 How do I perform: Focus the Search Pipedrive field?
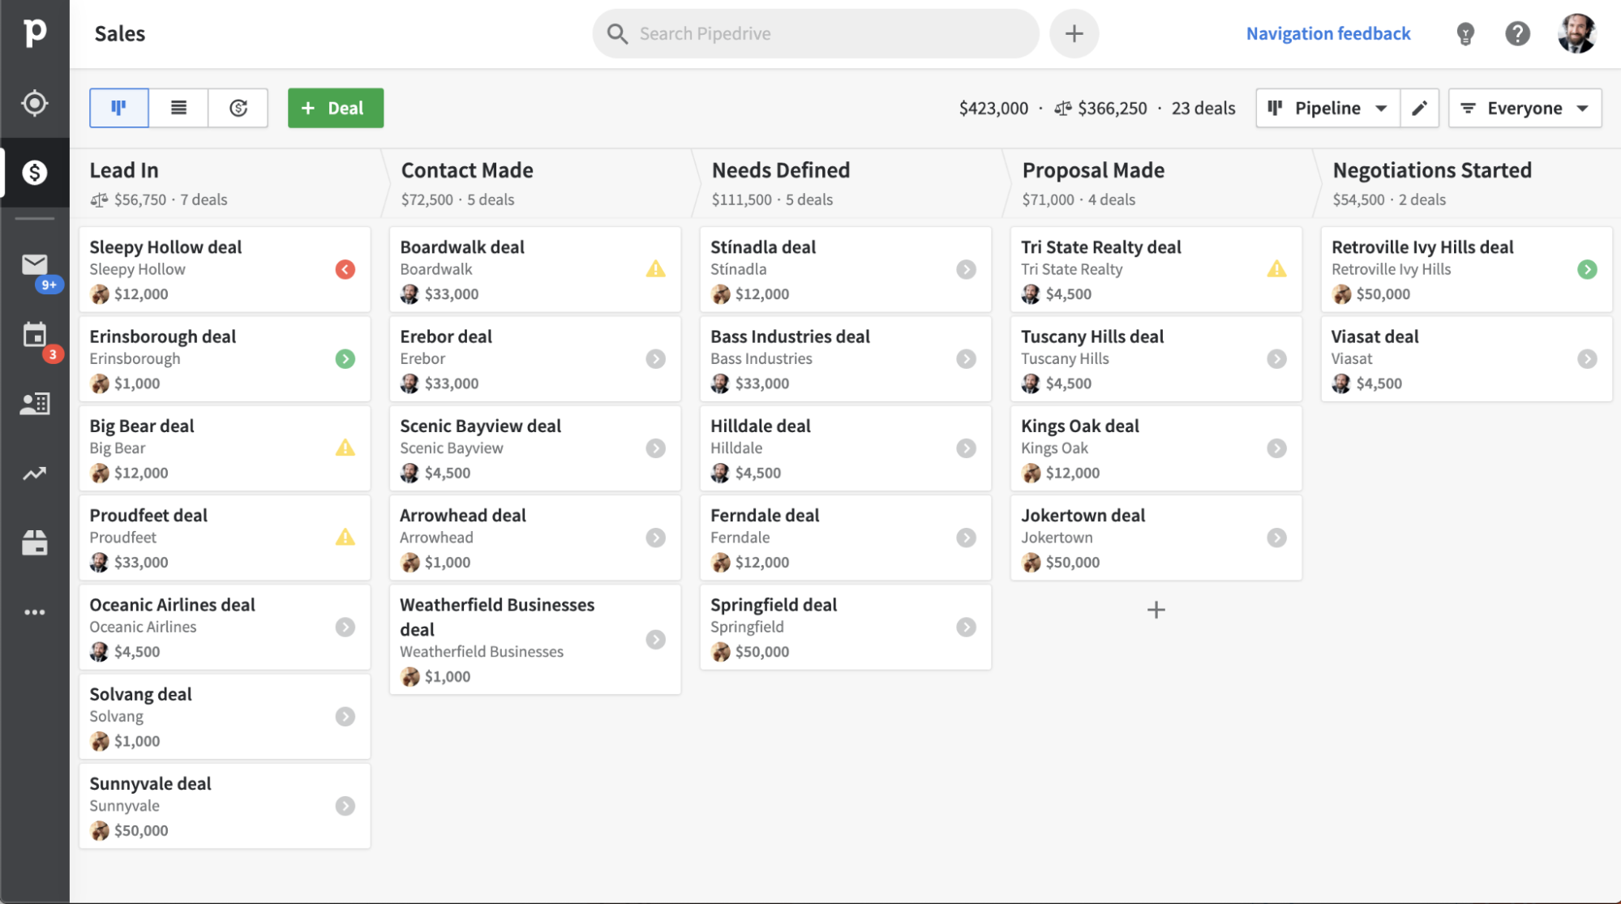pyautogui.click(x=816, y=33)
